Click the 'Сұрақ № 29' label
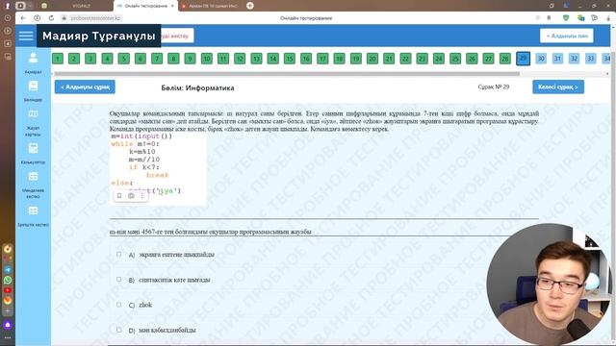Image resolution: width=616 pixels, height=346 pixels. (494, 86)
